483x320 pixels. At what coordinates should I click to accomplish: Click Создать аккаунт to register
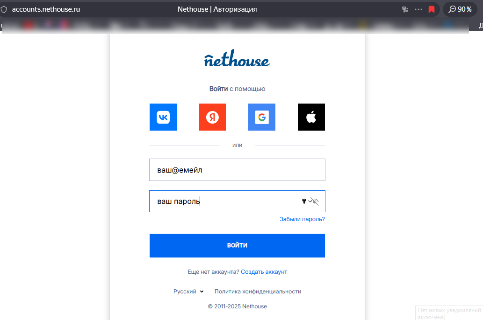(x=264, y=271)
